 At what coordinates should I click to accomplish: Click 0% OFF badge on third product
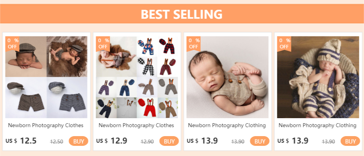point(193,43)
